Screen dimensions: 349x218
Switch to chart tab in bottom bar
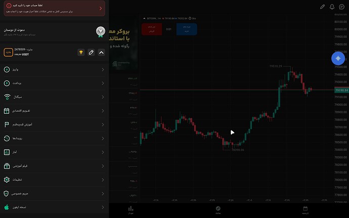tap(130, 210)
